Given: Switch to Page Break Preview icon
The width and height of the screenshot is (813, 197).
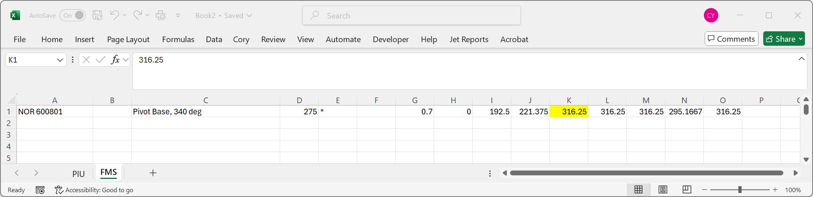Looking at the screenshot, I should pos(687,189).
